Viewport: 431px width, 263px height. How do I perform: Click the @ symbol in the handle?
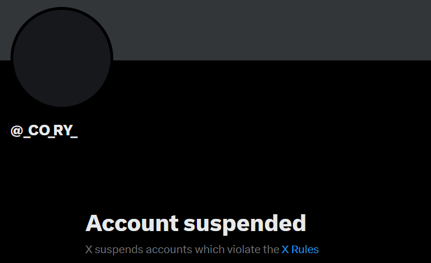(16, 131)
